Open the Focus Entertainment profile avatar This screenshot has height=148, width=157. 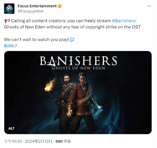click(9, 9)
